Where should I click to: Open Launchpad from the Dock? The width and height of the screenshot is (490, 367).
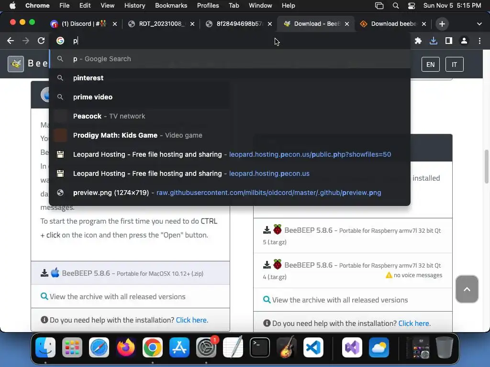[x=72, y=347]
